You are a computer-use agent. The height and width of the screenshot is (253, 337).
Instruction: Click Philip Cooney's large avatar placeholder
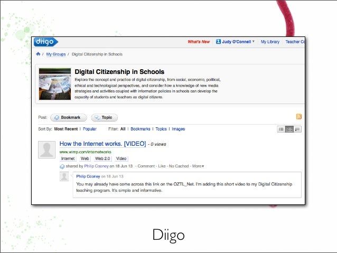(x=46, y=149)
